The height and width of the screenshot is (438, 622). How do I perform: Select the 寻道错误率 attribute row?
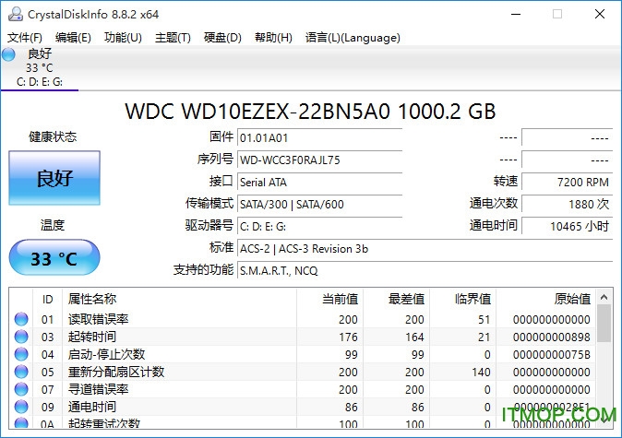pyautogui.click(x=303, y=389)
